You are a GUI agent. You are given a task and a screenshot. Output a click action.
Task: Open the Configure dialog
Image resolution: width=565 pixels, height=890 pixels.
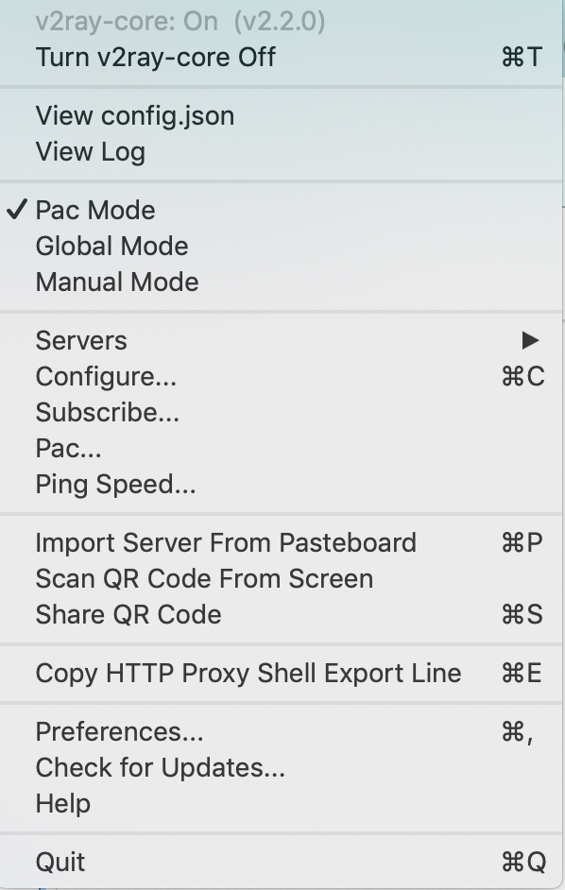tap(105, 376)
